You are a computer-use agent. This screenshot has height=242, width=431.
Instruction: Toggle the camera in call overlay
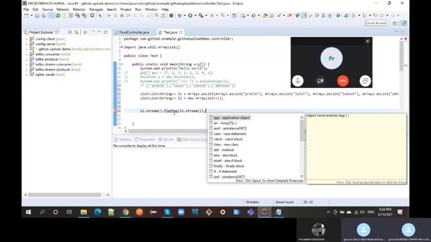tap(321, 81)
